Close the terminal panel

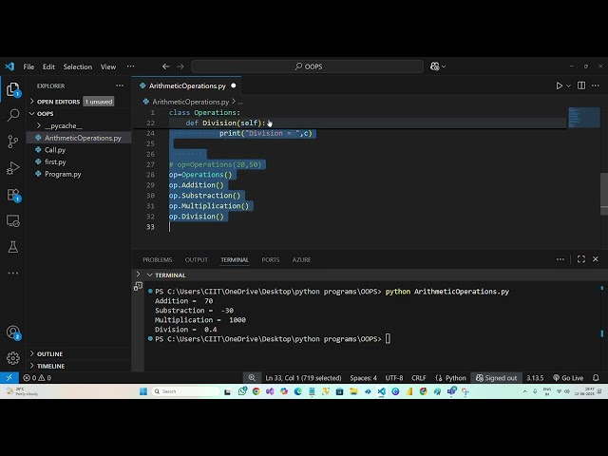(x=596, y=259)
